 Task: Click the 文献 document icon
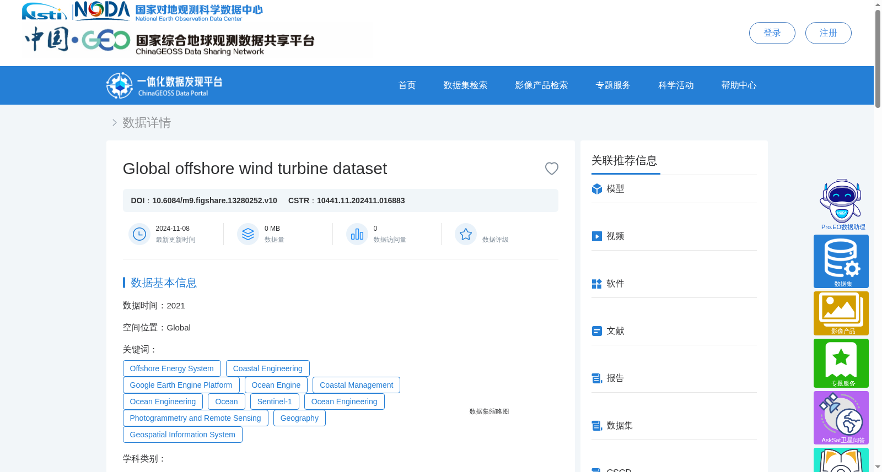click(x=596, y=331)
